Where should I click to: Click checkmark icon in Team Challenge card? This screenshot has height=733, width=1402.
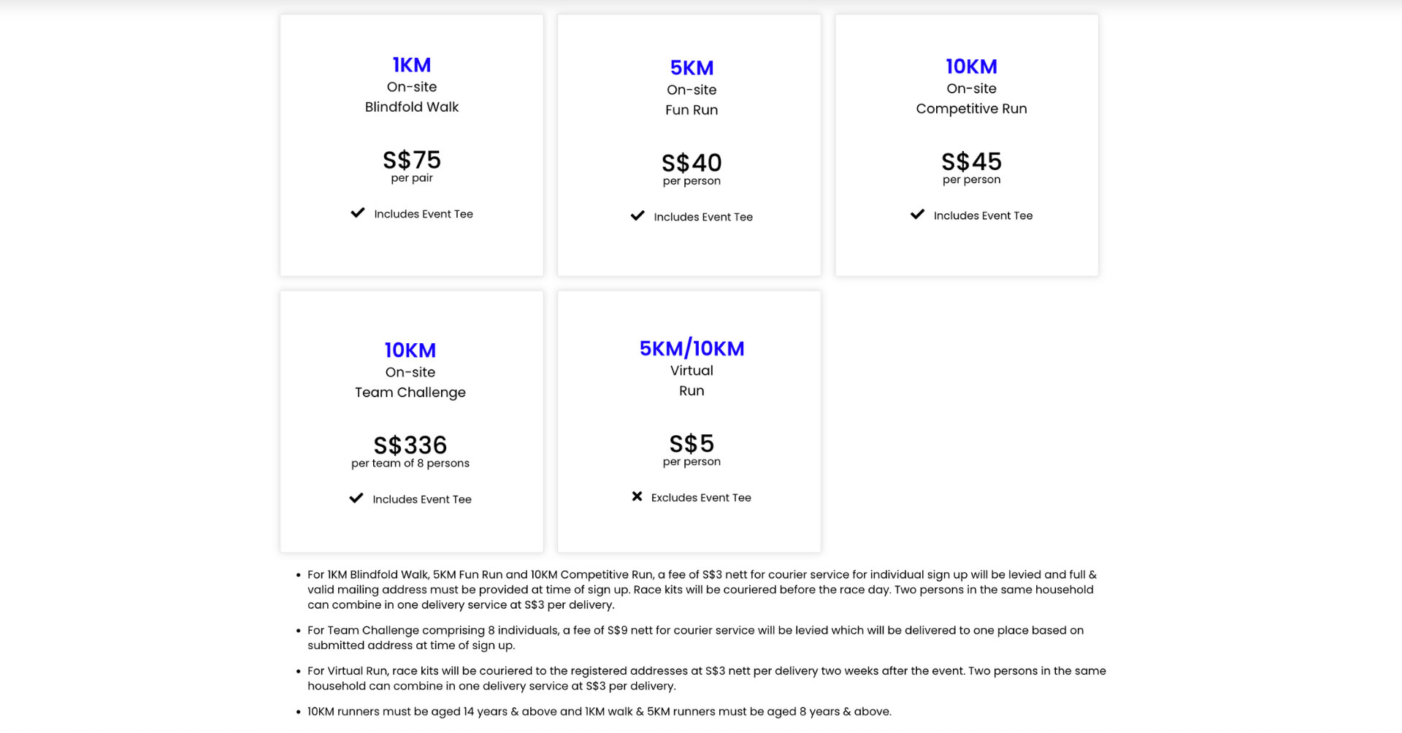pyautogui.click(x=356, y=499)
